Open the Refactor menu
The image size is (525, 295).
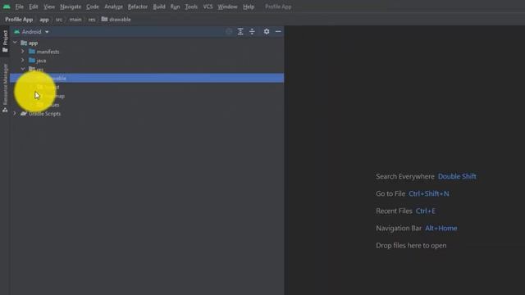tap(137, 7)
